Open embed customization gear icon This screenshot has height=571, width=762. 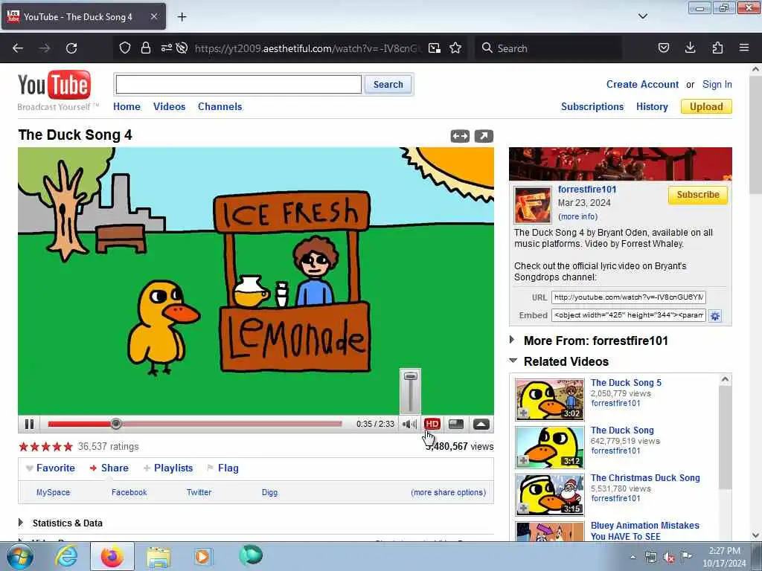[x=715, y=316]
